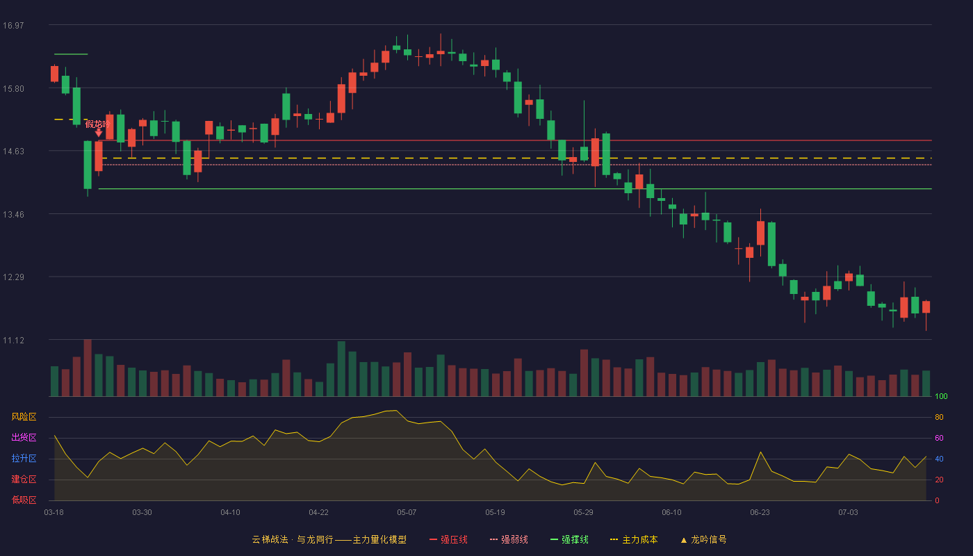Select the 建仓区 zone label
This screenshot has height=556, width=973.
point(24,480)
